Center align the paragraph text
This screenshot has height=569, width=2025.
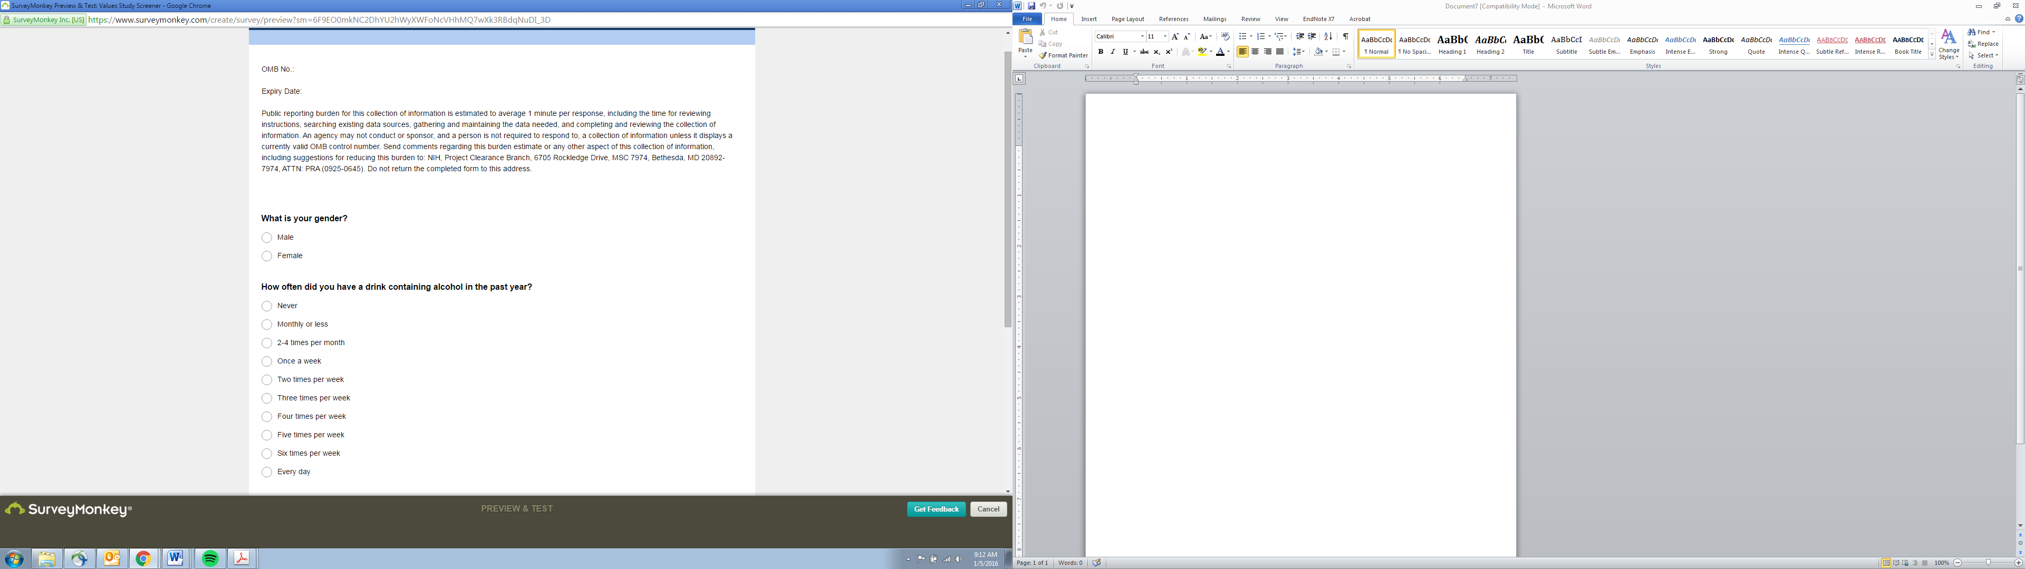click(1255, 52)
